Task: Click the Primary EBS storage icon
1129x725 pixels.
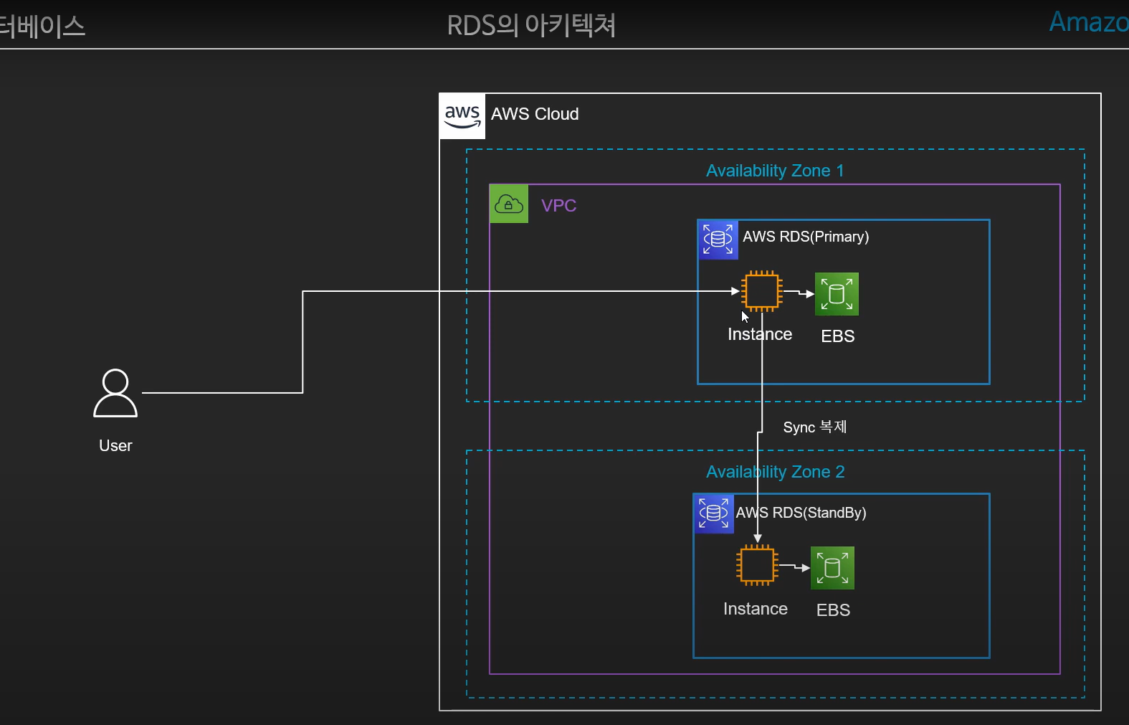Action: (x=837, y=294)
